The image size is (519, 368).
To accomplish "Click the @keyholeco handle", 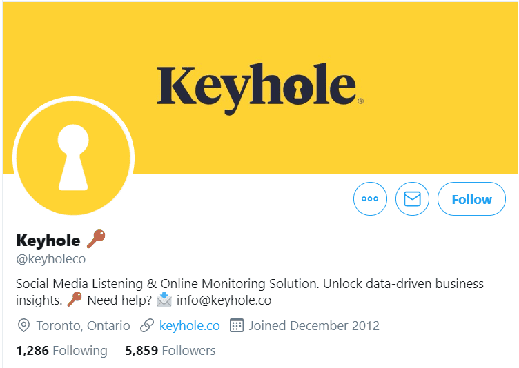I will 51,259.
